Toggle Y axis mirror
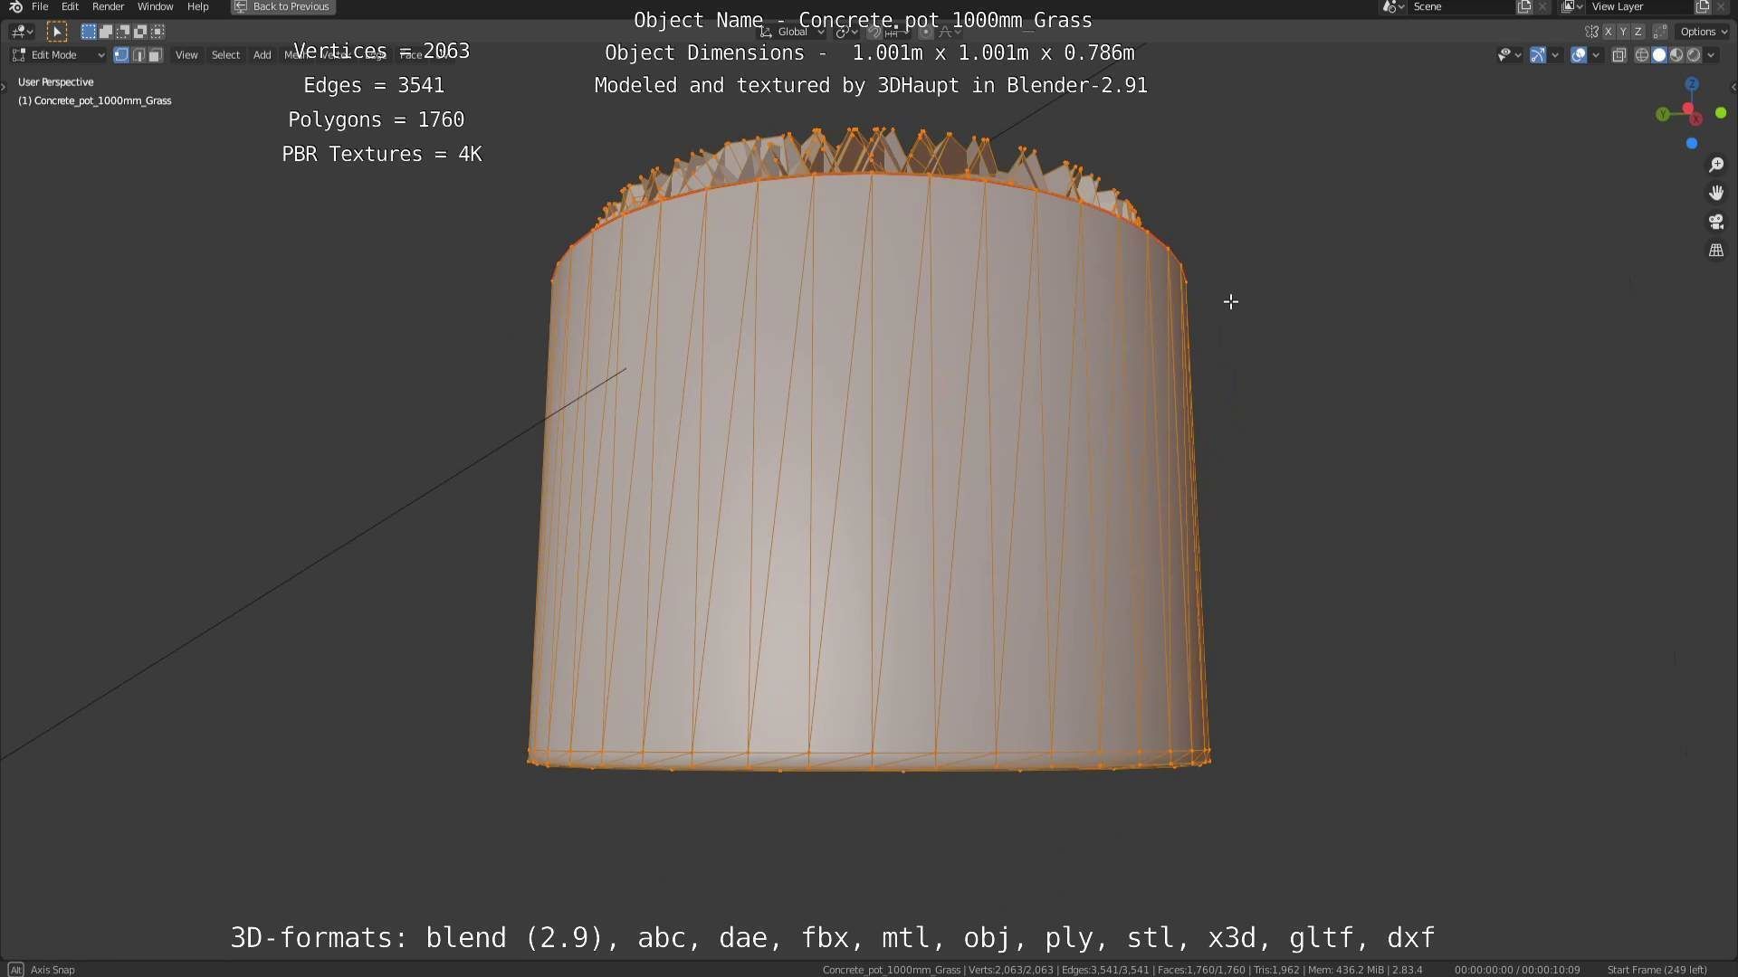 tap(1623, 32)
